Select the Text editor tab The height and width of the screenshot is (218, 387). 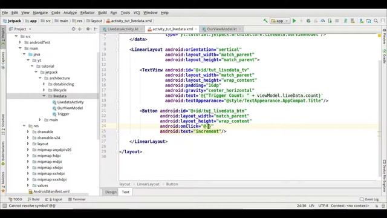pyautogui.click(x=125, y=192)
